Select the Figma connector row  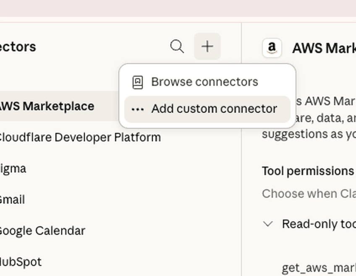[x=13, y=169]
